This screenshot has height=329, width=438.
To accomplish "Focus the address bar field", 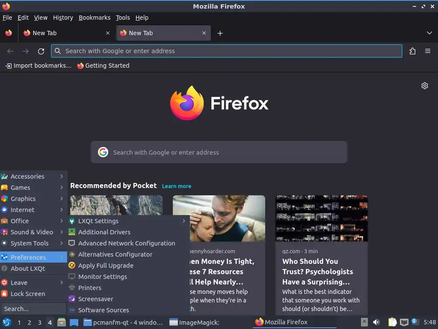I will (227, 51).
